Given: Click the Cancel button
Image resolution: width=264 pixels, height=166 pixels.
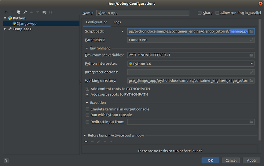Looking at the screenshot, I should pos(231,161).
